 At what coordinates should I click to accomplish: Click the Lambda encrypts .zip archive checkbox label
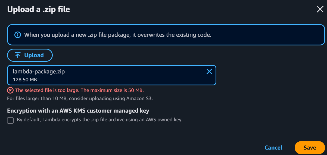point(99,120)
